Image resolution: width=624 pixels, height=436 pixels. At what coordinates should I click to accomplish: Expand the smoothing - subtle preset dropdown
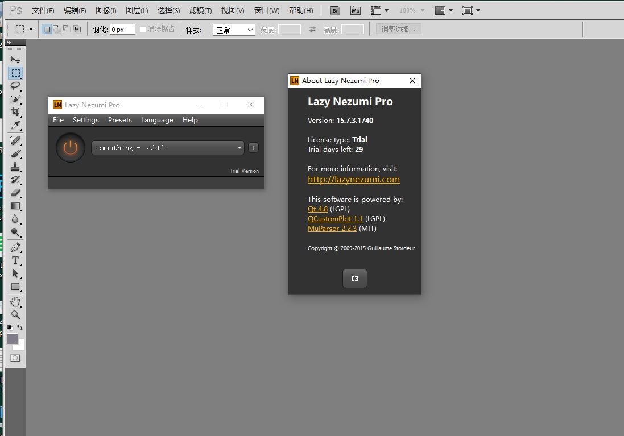[x=168, y=148]
